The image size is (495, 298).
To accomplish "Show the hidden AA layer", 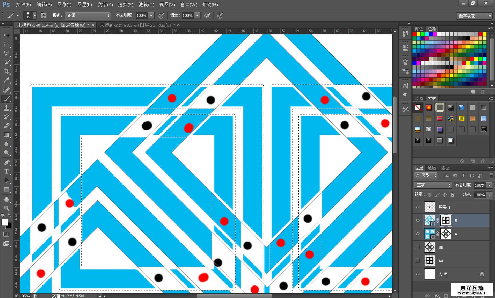I will click(x=418, y=261).
